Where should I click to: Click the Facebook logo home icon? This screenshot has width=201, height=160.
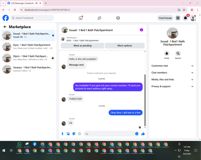pyautogui.click(x=6, y=18)
